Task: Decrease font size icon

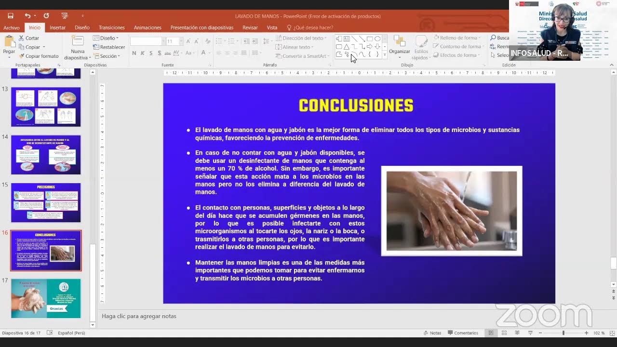Action: (197, 41)
